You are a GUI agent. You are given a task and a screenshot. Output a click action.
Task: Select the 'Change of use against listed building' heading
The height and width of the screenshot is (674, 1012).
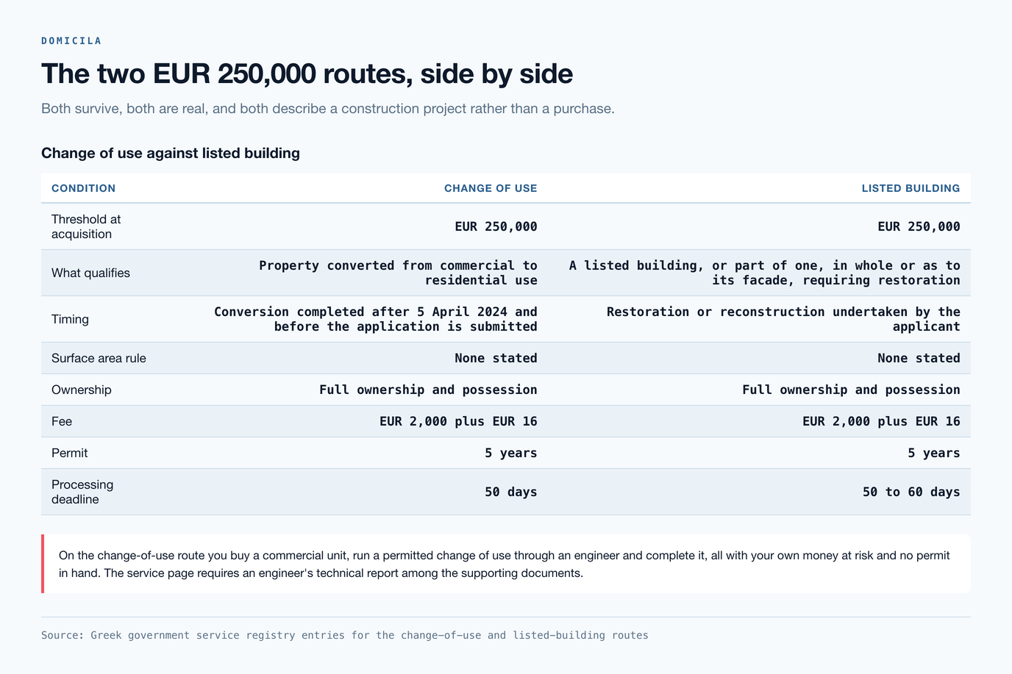point(171,153)
